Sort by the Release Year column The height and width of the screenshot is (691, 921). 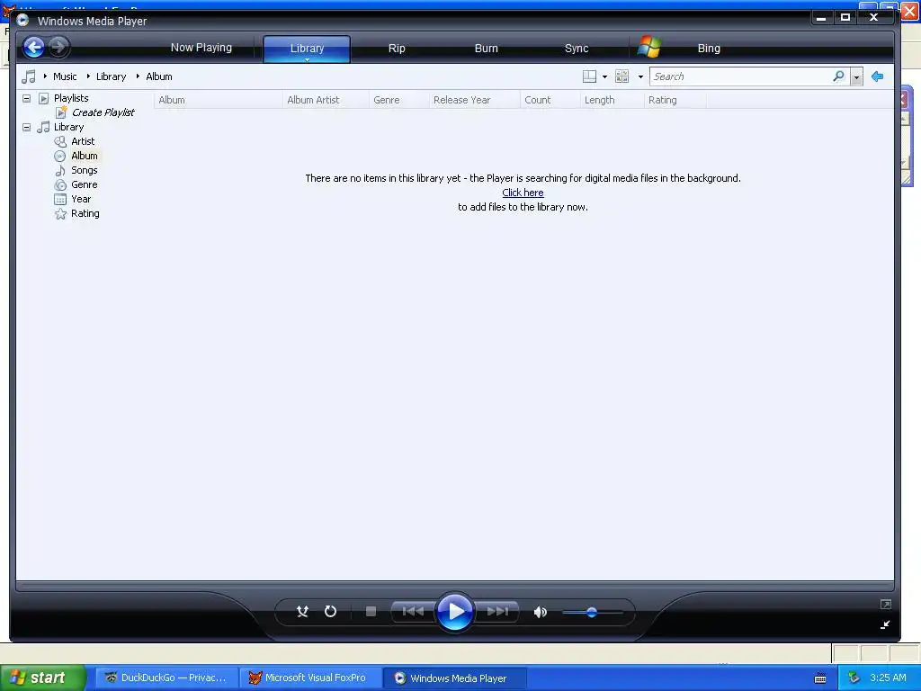click(475, 100)
